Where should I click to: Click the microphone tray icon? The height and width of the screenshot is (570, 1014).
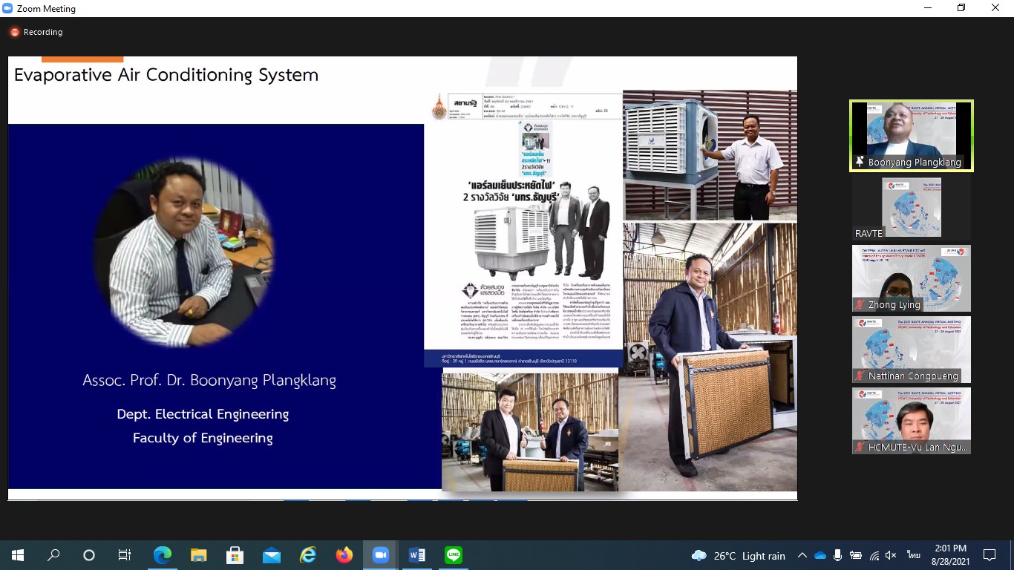coord(838,555)
